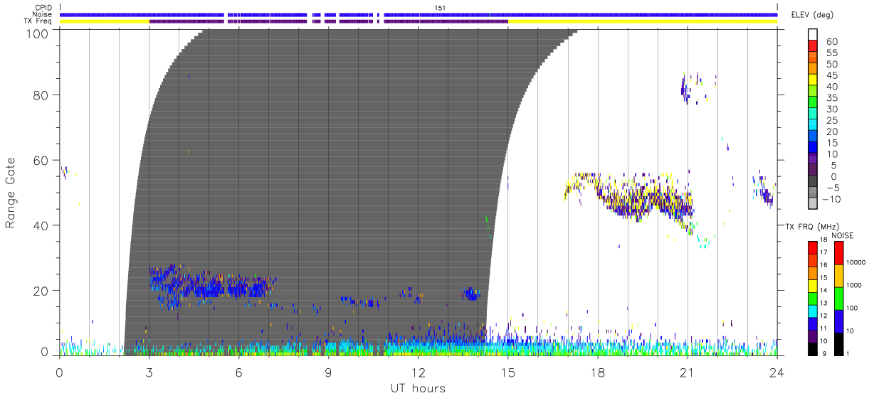This screenshot has width=874, height=403.
Task: Select the light gray bottom segment of ELEV colorbar
Action: pos(814,203)
